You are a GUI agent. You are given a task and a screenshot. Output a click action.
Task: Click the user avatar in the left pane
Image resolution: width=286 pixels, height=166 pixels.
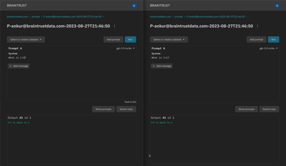(134, 6)
